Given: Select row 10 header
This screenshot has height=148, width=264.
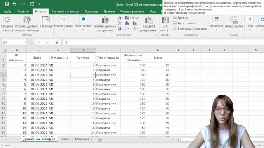Looking at the screenshot, I should [x=3, y=104].
